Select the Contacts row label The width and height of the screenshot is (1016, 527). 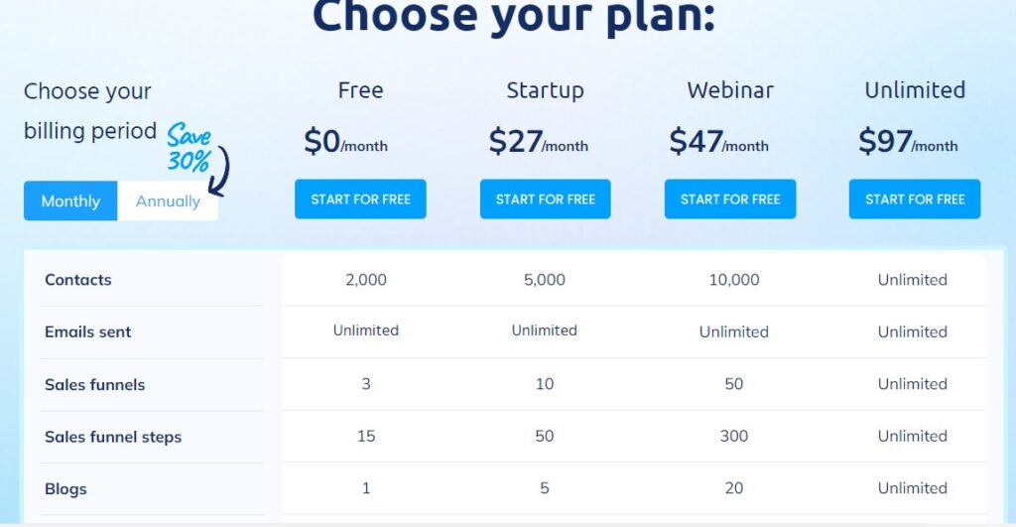click(77, 280)
